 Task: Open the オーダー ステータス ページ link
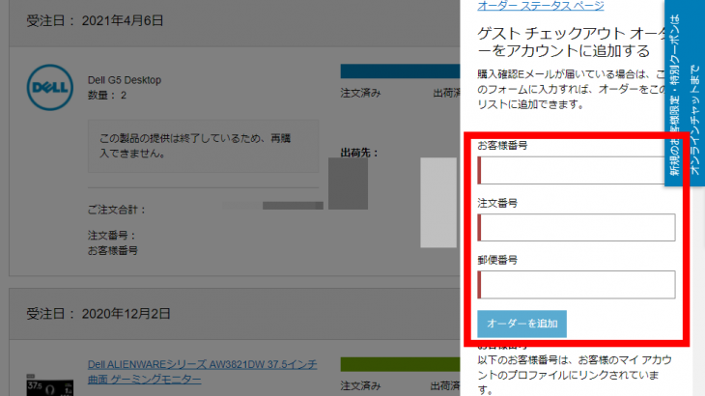541,6
